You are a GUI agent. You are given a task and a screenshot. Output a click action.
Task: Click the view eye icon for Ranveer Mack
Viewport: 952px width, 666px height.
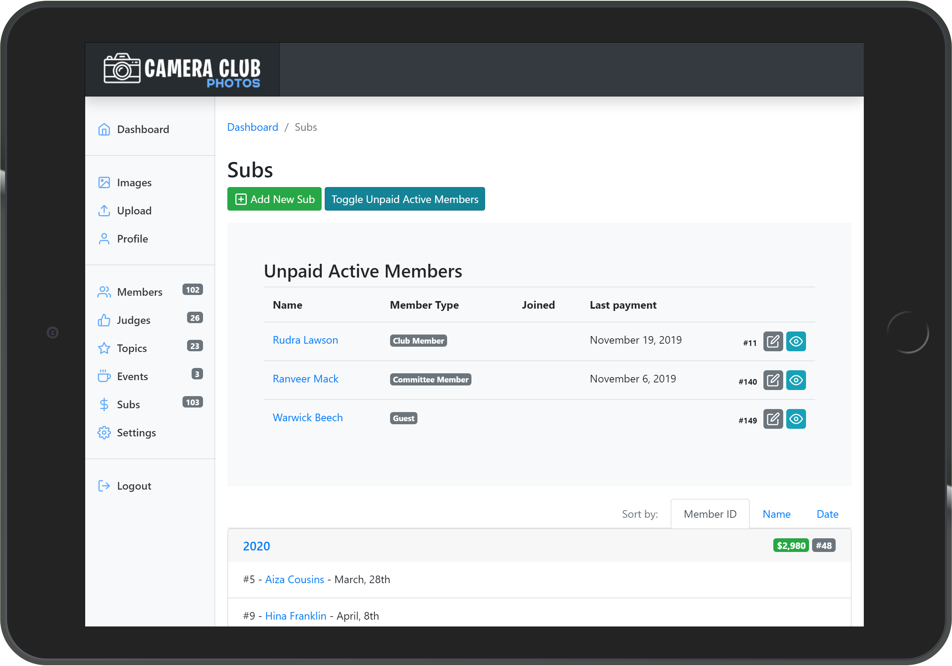(795, 380)
